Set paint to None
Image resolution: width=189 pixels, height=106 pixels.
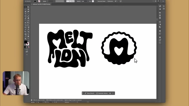tap(29, 47)
